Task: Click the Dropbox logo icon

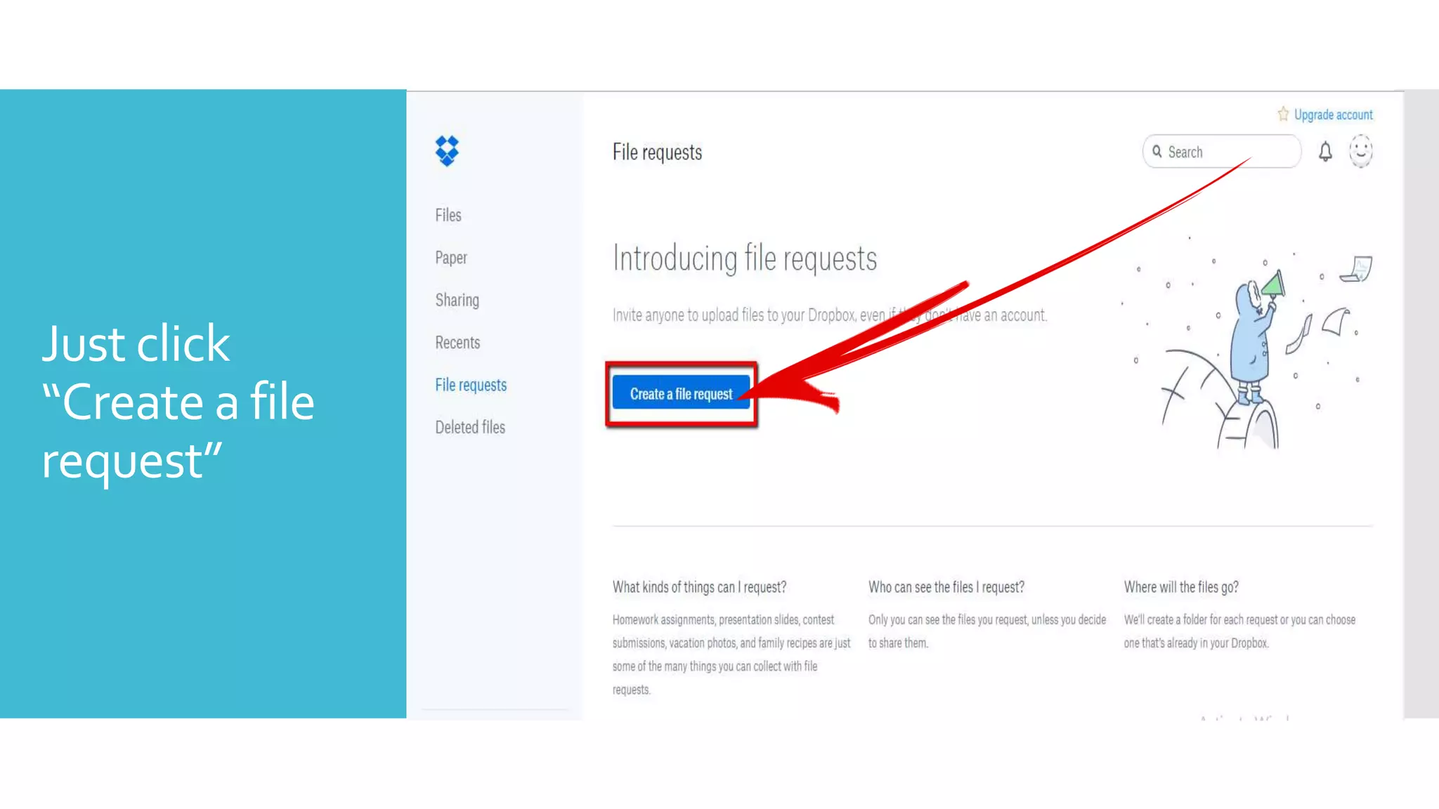Action: pyautogui.click(x=447, y=151)
